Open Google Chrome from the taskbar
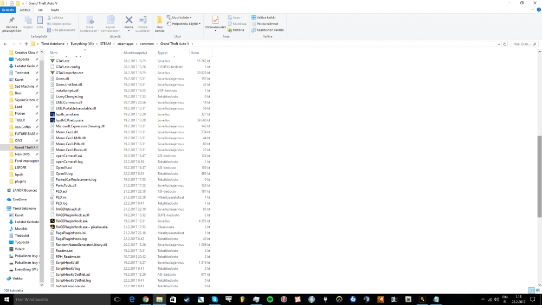This screenshot has width=542, height=305. coord(145,300)
